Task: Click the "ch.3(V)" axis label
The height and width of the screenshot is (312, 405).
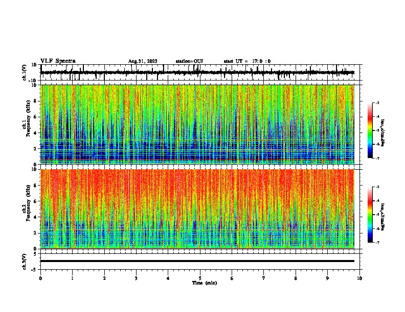Action: 25,262
